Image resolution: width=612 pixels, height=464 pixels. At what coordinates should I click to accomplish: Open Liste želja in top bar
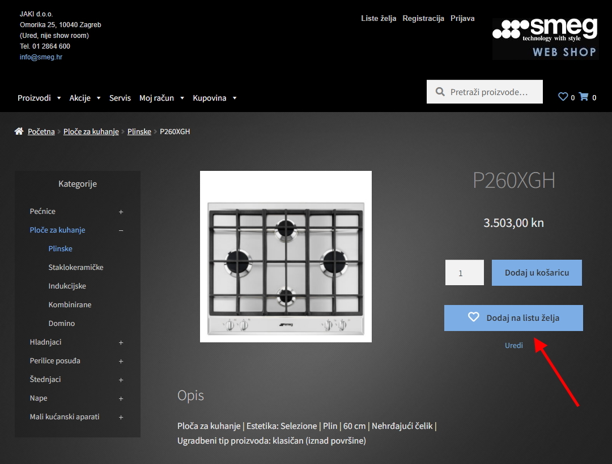coord(379,18)
